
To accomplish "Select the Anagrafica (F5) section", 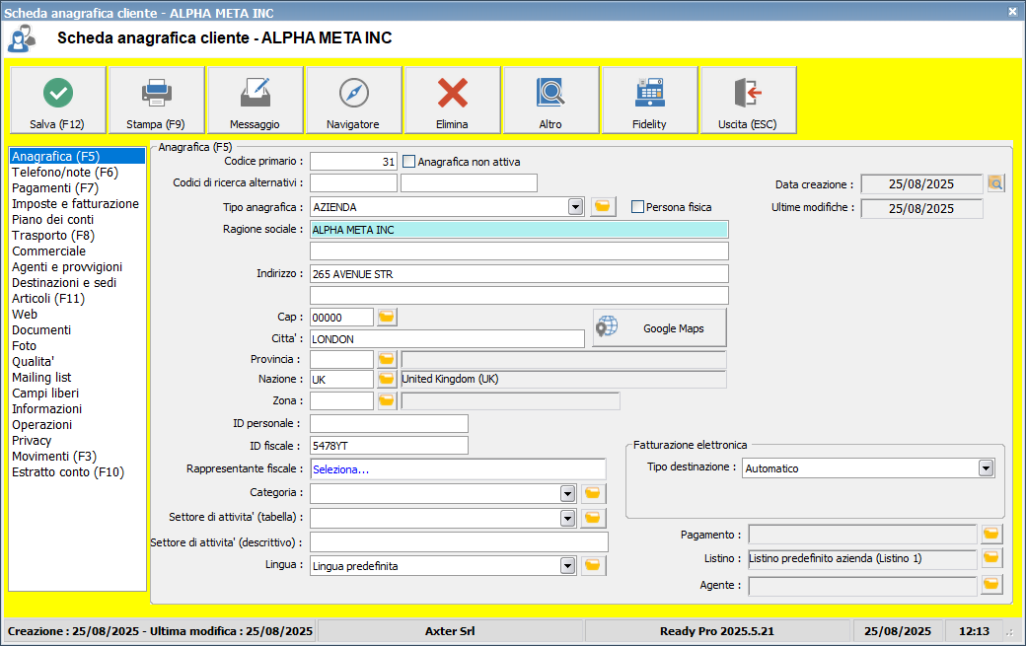I will pos(77,156).
